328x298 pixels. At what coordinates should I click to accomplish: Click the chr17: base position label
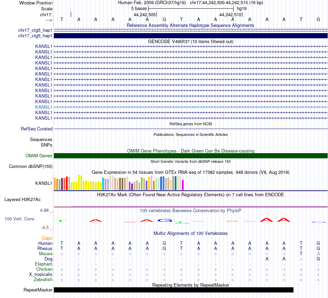pyautogui.click(x=46, y=14)
